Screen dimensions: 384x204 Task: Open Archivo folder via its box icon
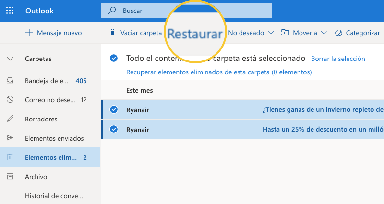pos(10,177)
